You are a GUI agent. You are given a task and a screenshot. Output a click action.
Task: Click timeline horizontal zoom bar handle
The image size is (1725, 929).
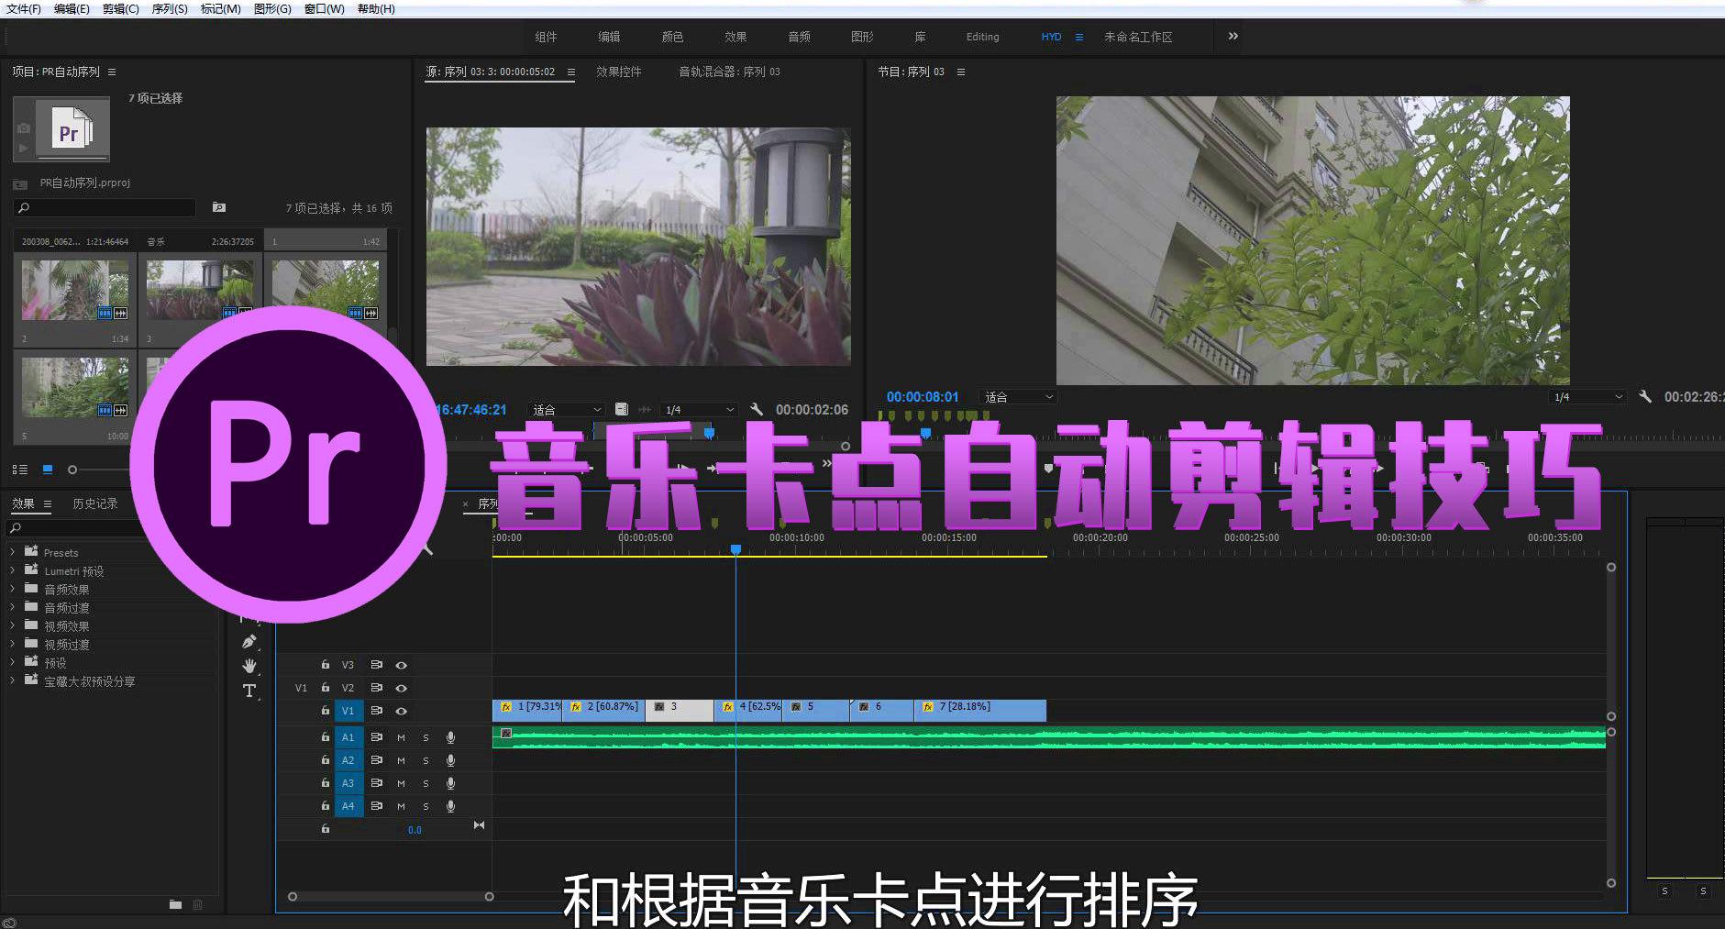[x=489, y=896]
